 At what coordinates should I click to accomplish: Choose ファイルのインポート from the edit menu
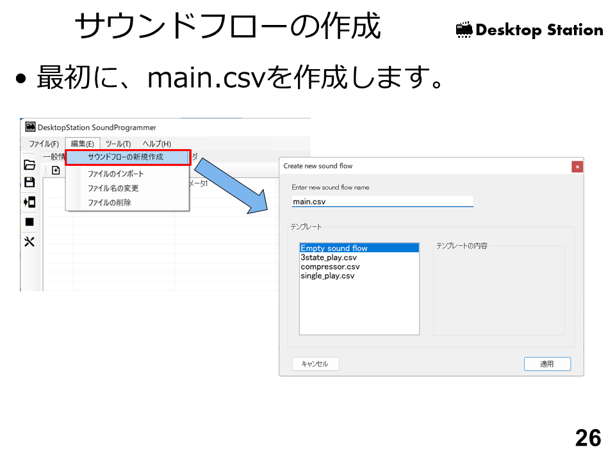click(x=116, y=174)
